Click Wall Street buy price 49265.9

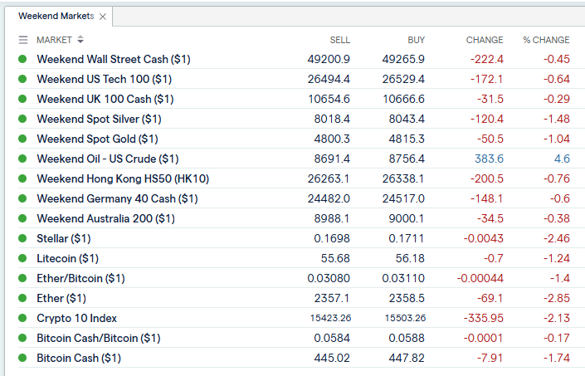pos(403,59)
